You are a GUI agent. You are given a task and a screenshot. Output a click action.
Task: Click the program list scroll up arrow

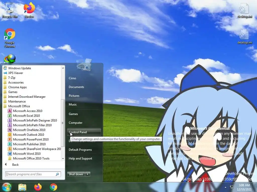pos(63,68)
